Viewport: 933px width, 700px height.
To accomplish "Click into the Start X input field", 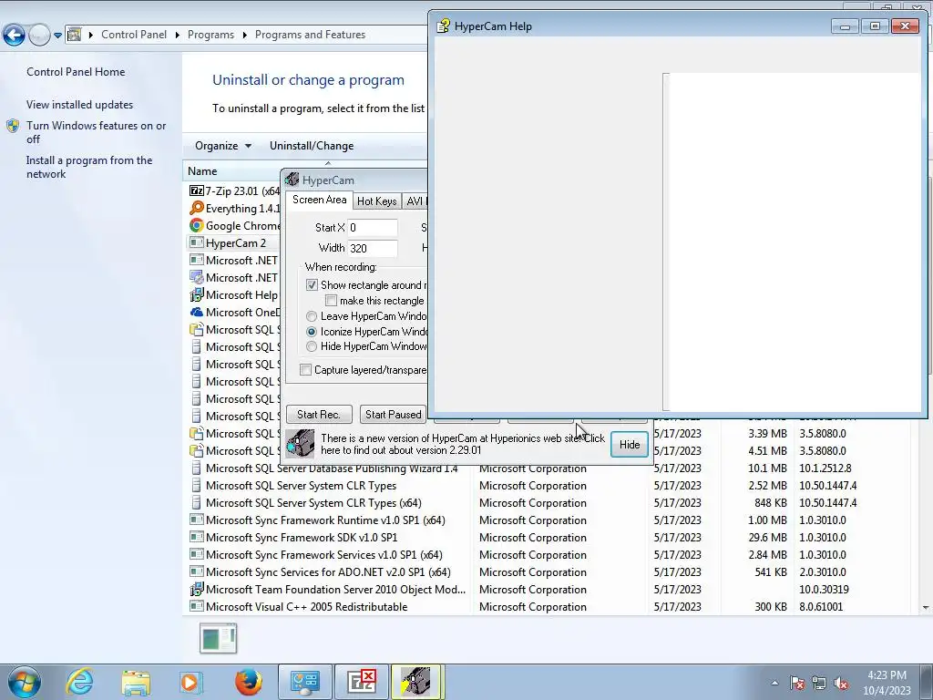I will point(372,227).
